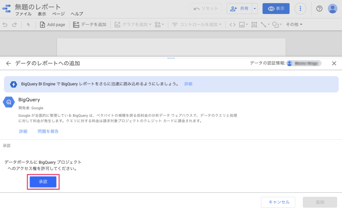342x211 pixels.
Task: Click the キャンセル button
Action: click(278, 202)
